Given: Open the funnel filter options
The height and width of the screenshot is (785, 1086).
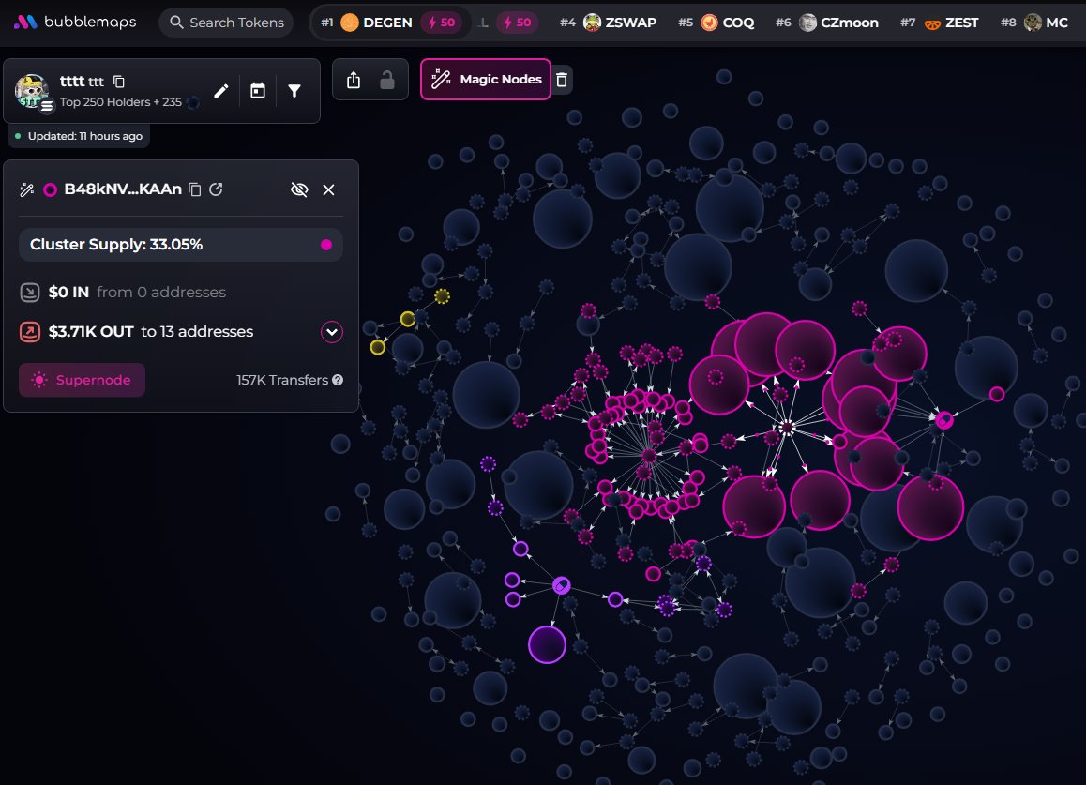Looking at the screenshot, I should [x=294, y=91].
